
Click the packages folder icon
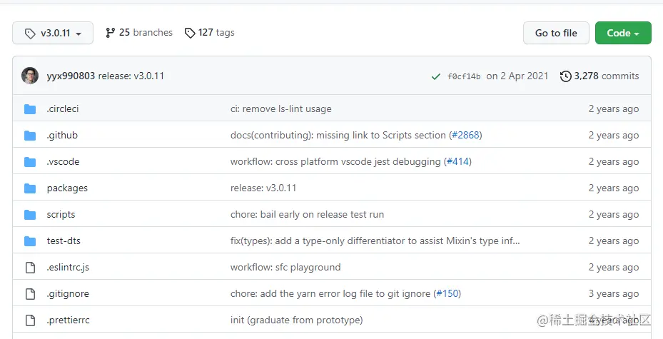point(30,188)
